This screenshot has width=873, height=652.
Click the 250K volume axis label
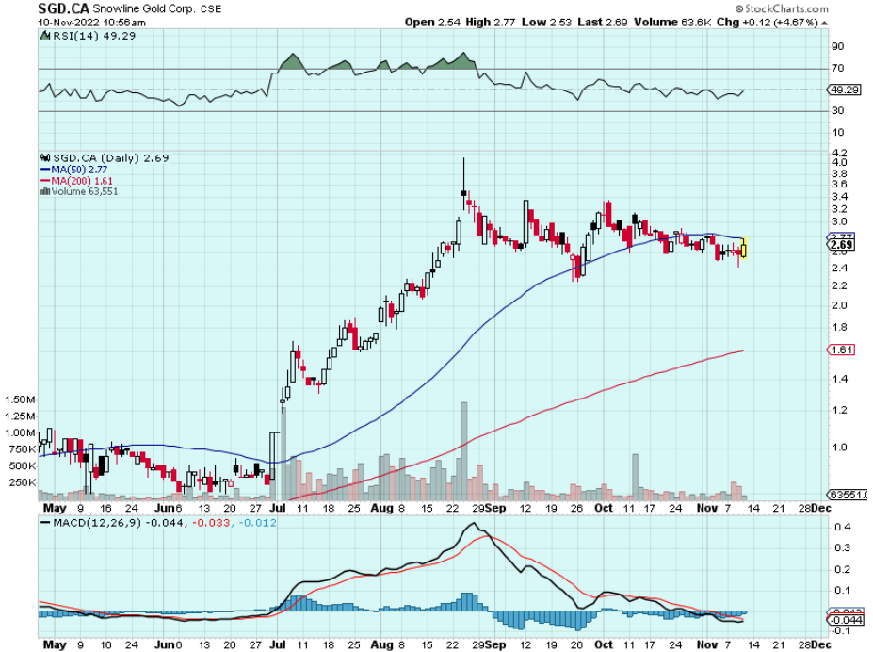tap(23, 482)
